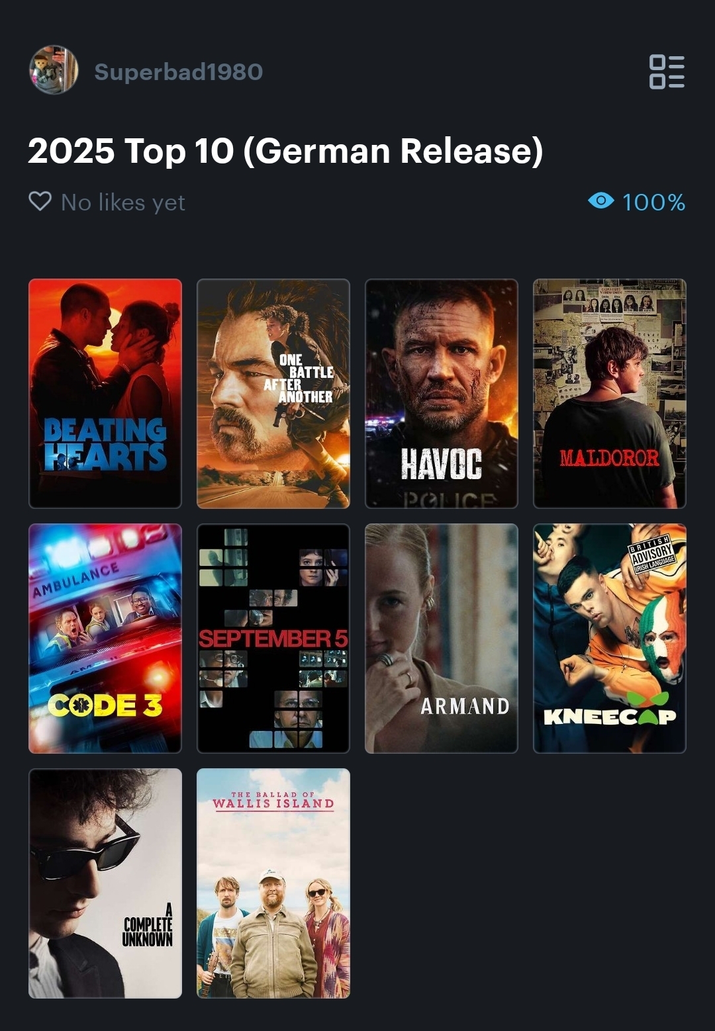
Task: Select the Code 3 poster
Action: pyautogui.click(x=105, y=639)
